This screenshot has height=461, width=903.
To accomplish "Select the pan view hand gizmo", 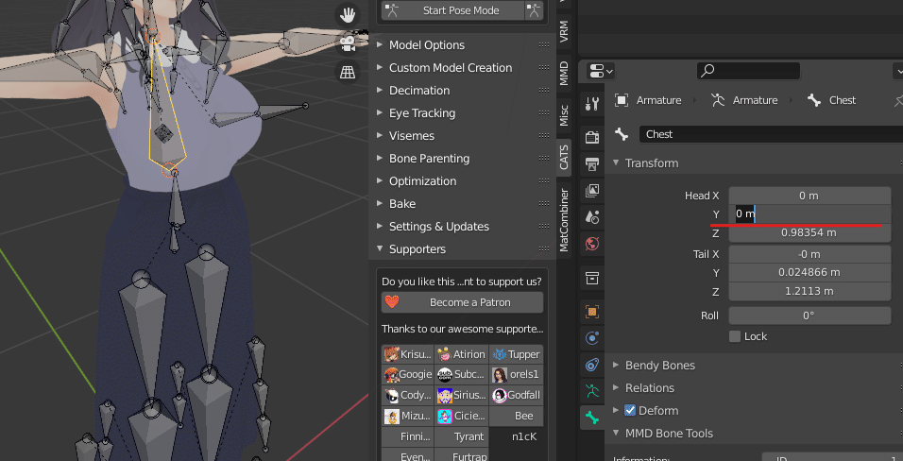I will pyautogui.click(x=348, y=14).
